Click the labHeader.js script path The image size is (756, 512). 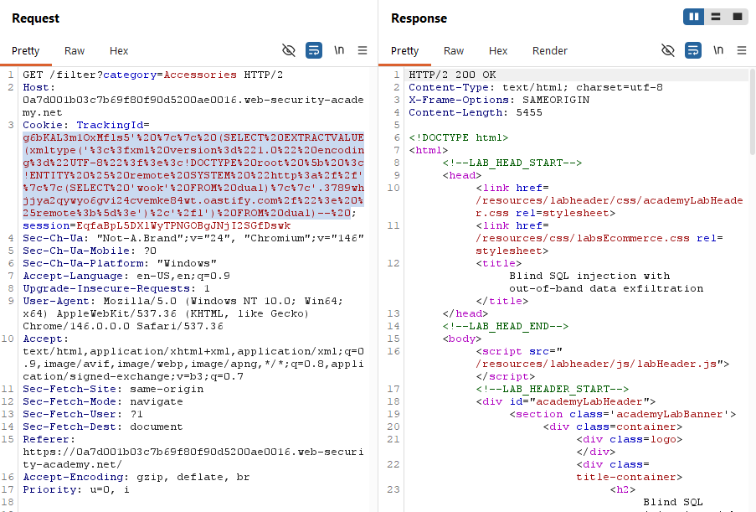pyautogui.click(x=596, y=364)
